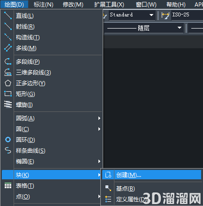Open the 随层 linetype dropdown
Image resolution: width=203 pixels, height=206 pixels.
click(x=180, y=28)
